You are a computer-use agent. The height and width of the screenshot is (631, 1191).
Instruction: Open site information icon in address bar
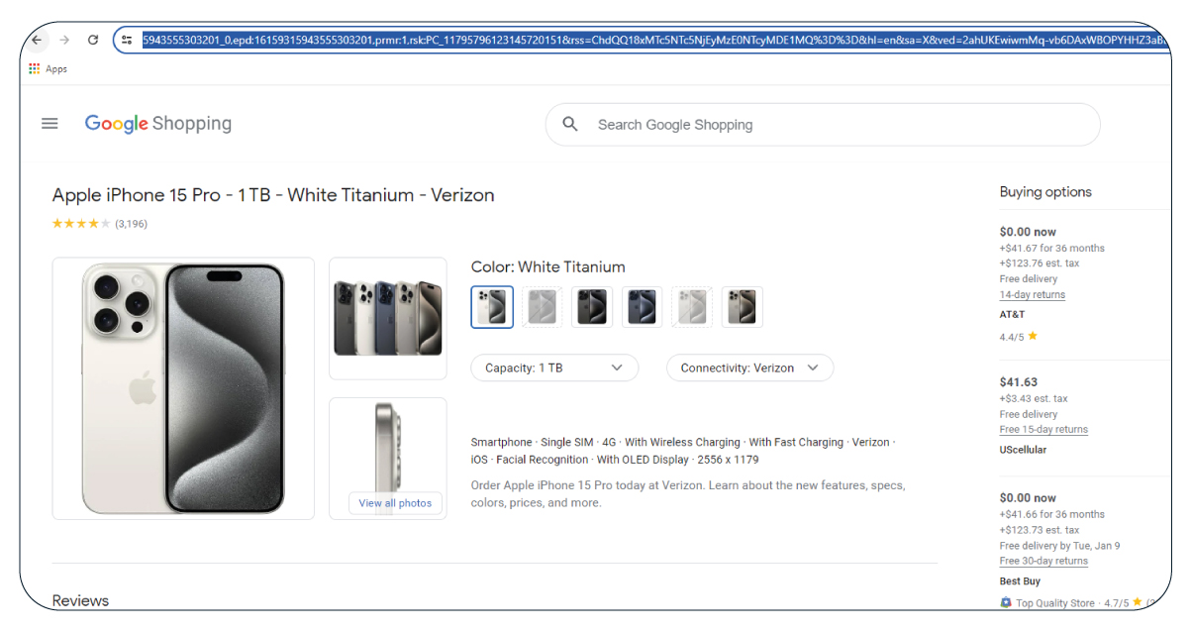127,40
